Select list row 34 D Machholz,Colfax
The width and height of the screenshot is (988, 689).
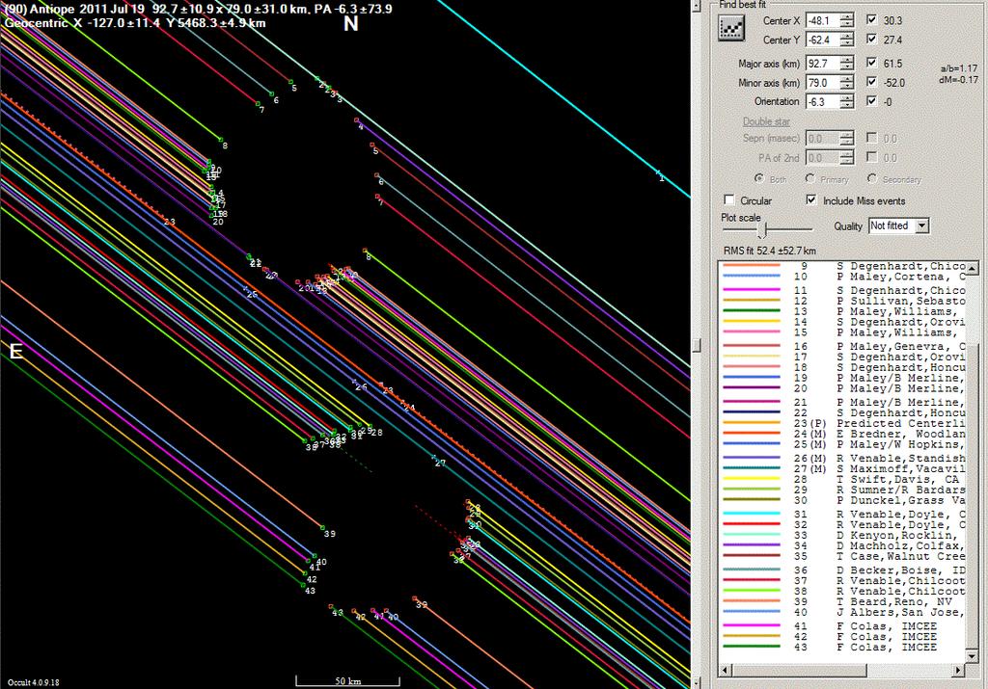coord(841,545)
